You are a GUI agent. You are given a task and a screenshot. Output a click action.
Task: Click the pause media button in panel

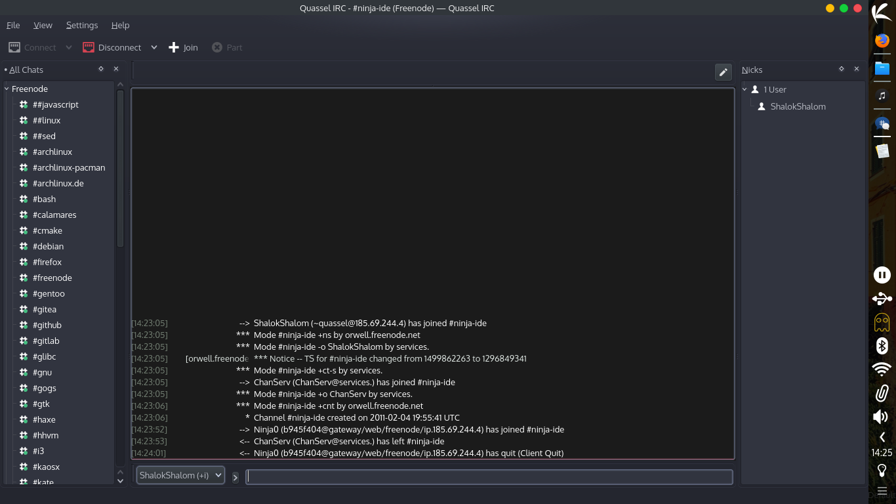(x=882, y=275)
